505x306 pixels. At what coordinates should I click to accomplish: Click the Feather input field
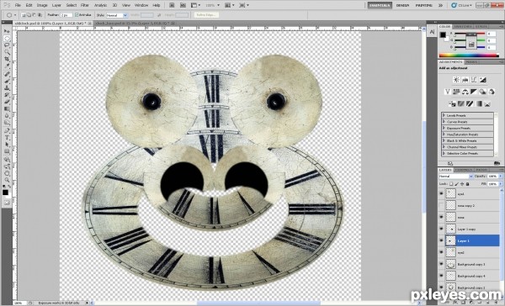(x=66, y=15)
